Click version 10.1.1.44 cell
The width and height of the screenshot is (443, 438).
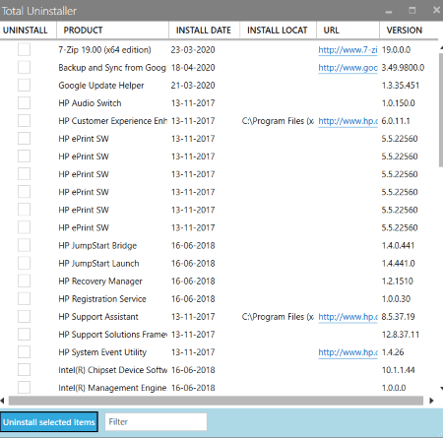point(399,370)
